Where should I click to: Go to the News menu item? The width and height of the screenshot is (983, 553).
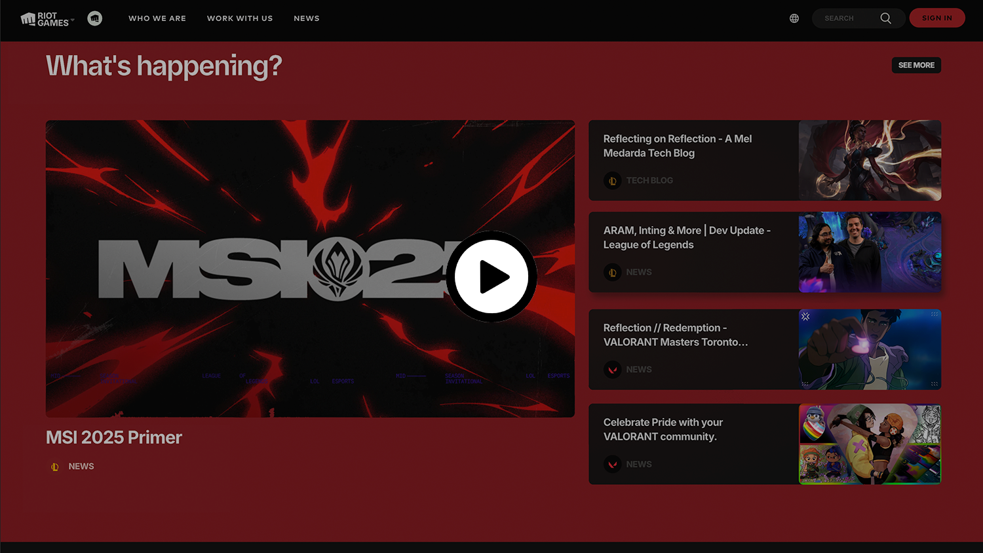tap(307, 18)
